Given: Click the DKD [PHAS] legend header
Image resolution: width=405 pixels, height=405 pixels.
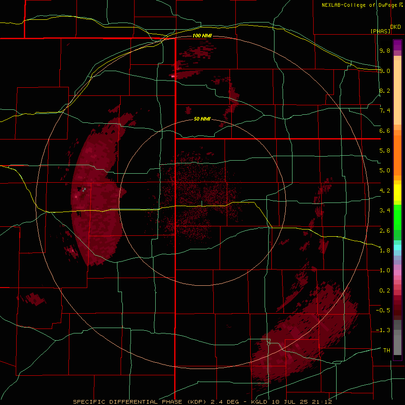Looking at the screenshot, I should pos(386,29).
